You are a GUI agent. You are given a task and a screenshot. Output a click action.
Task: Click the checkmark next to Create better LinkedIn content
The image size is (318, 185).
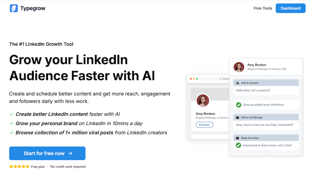pyautogui.click(x=12, y=114)
